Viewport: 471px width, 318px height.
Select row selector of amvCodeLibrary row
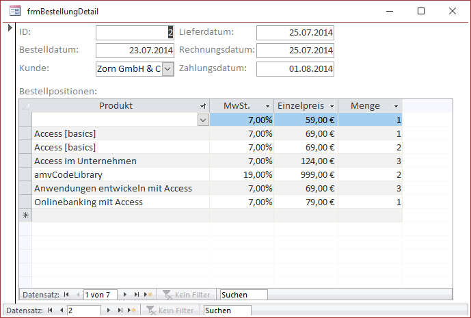pyautogui.click(x=25, y=174)
